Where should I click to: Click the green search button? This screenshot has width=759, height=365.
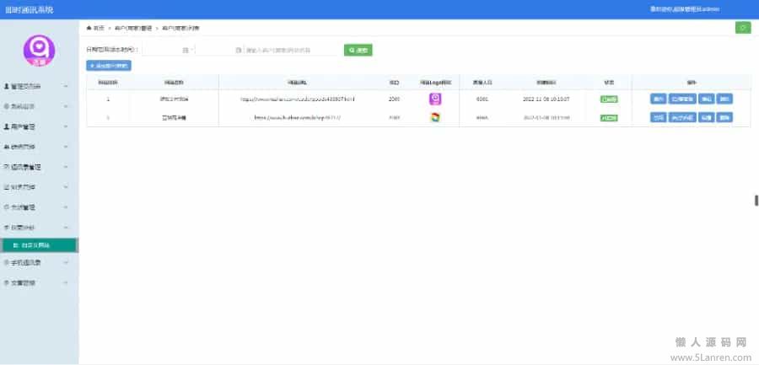click(358, 50)
